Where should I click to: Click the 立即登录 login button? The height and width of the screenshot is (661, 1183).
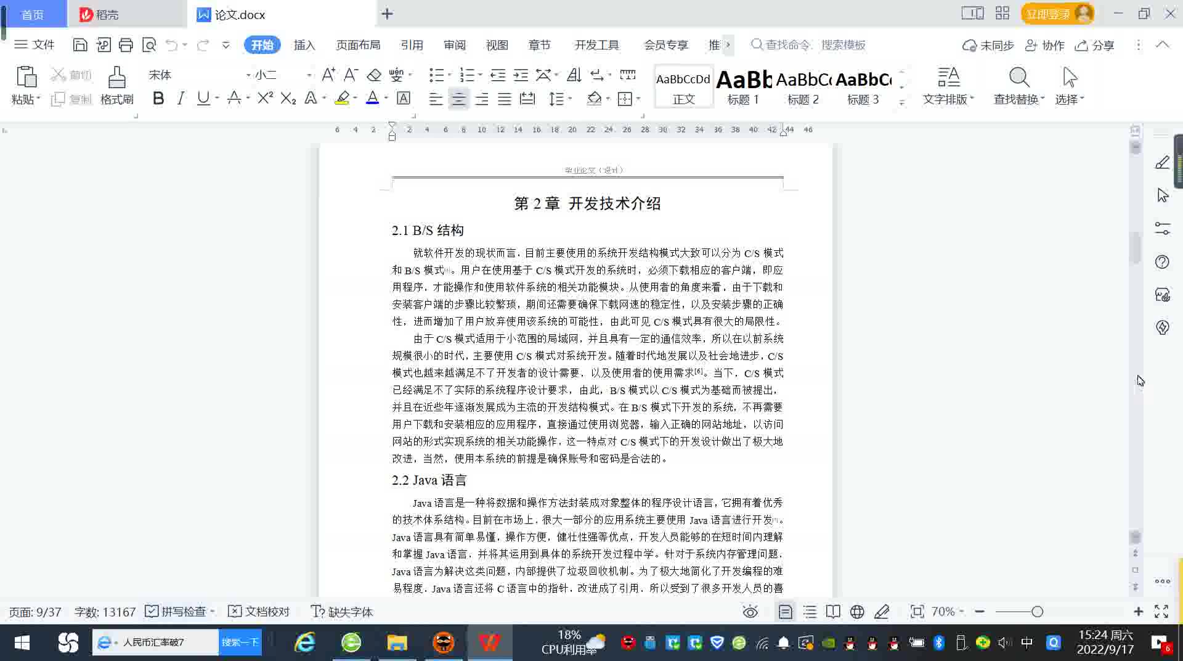pos(1057,14)
